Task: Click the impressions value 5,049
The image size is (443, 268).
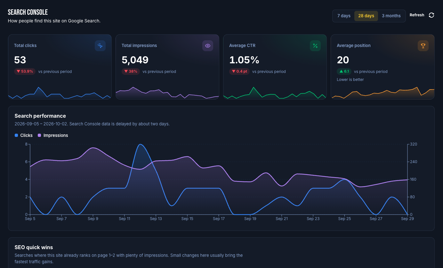Action: (135, 60)
